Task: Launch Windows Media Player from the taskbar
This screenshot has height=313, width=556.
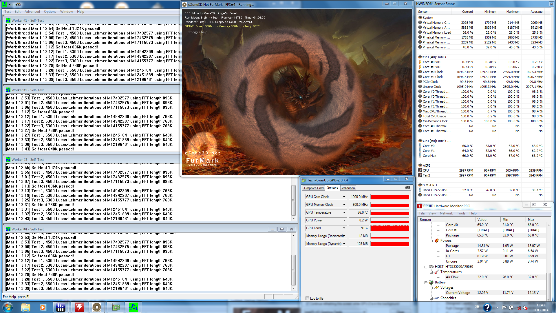Action: (x=43, y=307)
